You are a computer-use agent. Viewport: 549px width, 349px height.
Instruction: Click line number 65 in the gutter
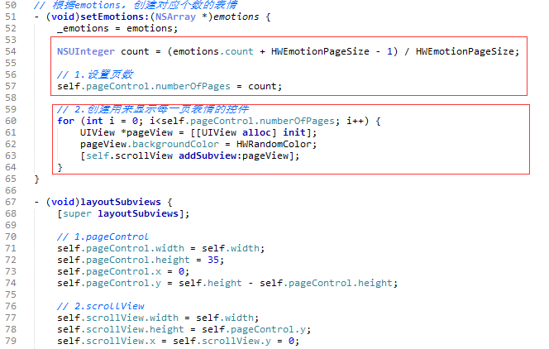pos(11,179)
